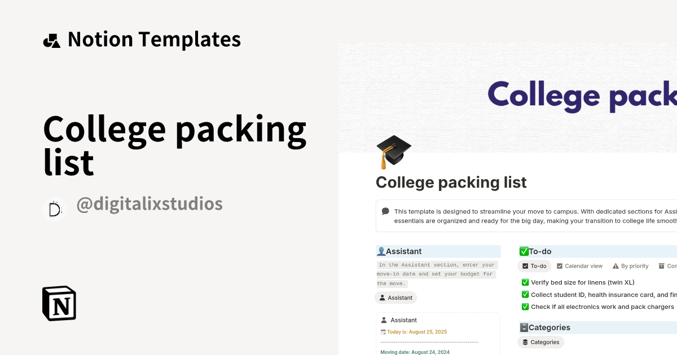The height and width of the screenshot is (355, 677).
Task: Toggle the Collect student ID task checkbox
Action: (x=525, y=295)
